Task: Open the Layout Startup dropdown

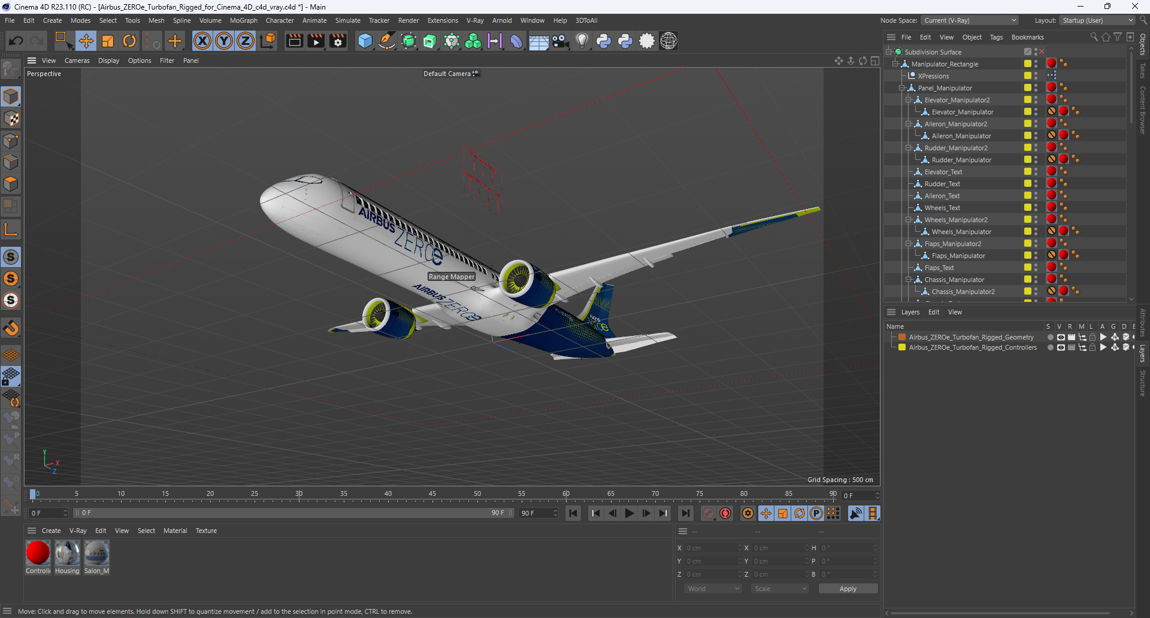Action: point(1097,20)
